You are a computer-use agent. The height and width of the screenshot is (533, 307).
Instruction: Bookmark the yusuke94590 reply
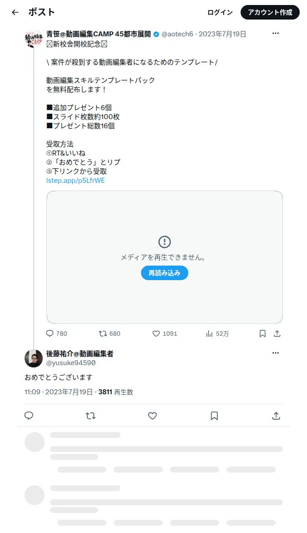214,415
